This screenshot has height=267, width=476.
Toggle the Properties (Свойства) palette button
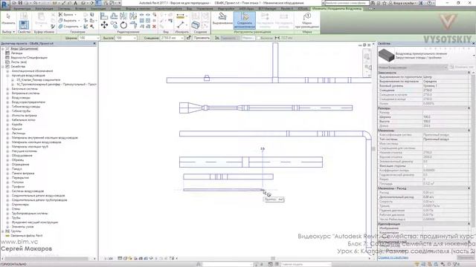coord(24,24)
